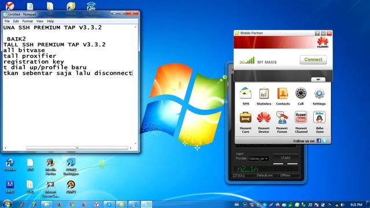Open the AIMP3 desktop shortcut
Viewport: 370px width, 208px height.
(x=71, y=187)
